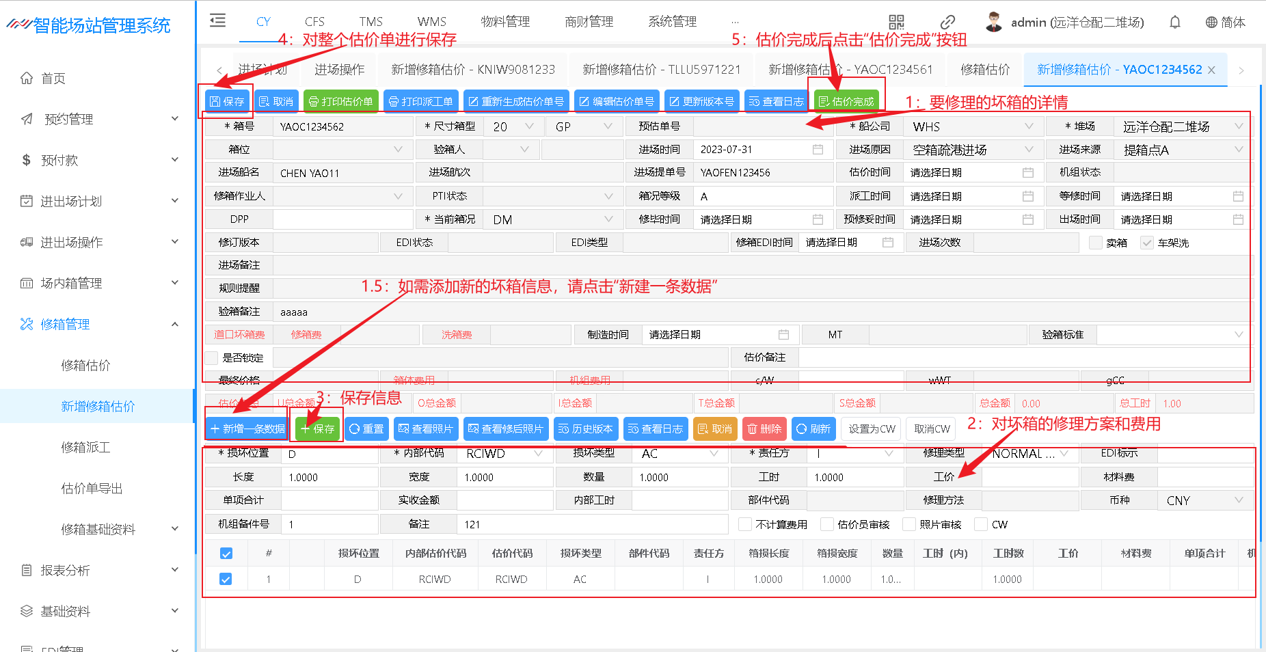Click the link chain icon in header

click(947, 22)
